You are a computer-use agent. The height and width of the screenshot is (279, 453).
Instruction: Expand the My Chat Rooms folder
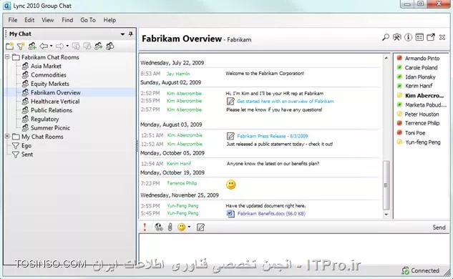click(7, 136)
